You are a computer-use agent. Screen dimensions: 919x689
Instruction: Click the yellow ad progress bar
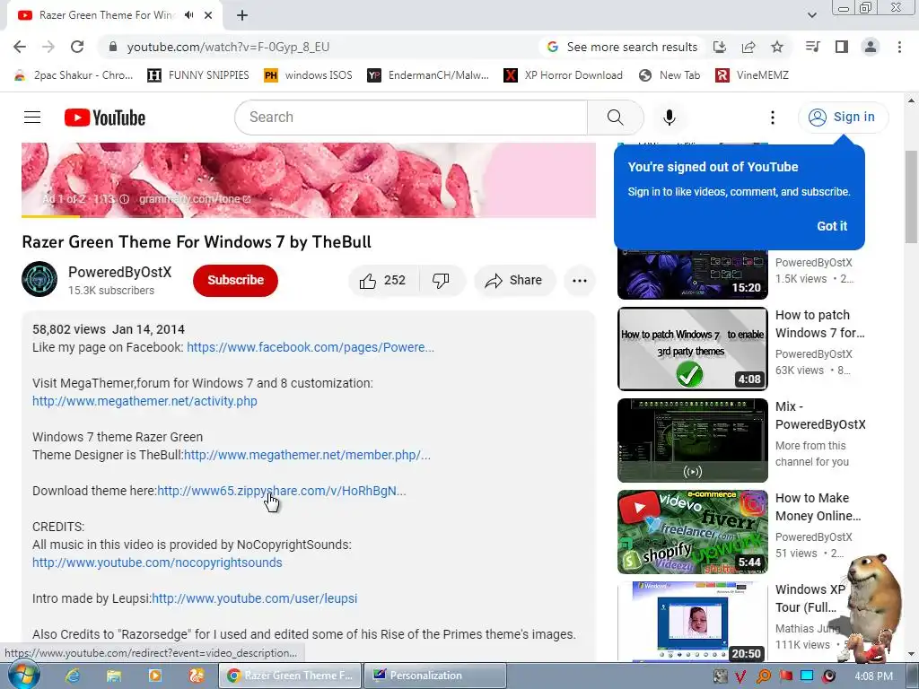[x=50, y=216]
